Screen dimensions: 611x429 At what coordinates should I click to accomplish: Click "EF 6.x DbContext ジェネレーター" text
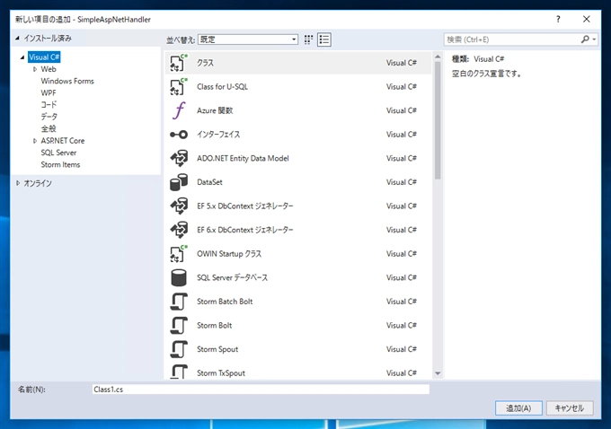(245, 230)
